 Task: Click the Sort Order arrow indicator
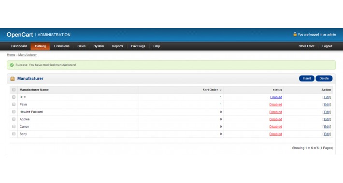point(220,90)
